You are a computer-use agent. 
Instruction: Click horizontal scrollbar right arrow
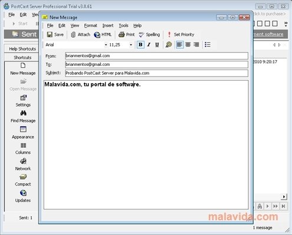coord(284,197)
